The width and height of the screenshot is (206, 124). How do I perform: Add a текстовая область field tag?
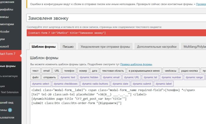[113, 71]
